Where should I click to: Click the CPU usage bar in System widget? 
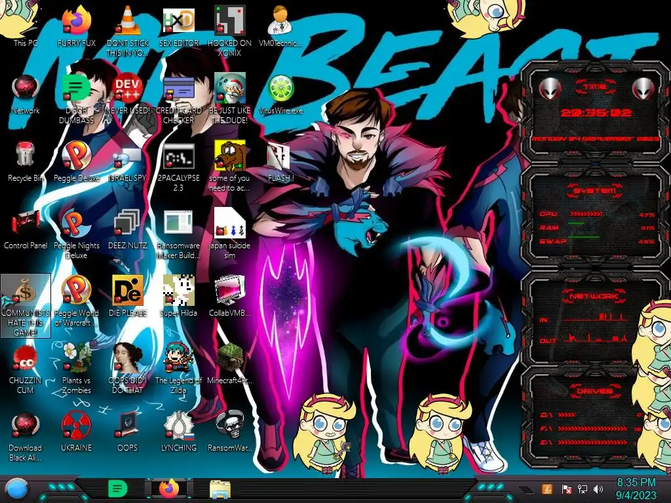pos(585,214)
